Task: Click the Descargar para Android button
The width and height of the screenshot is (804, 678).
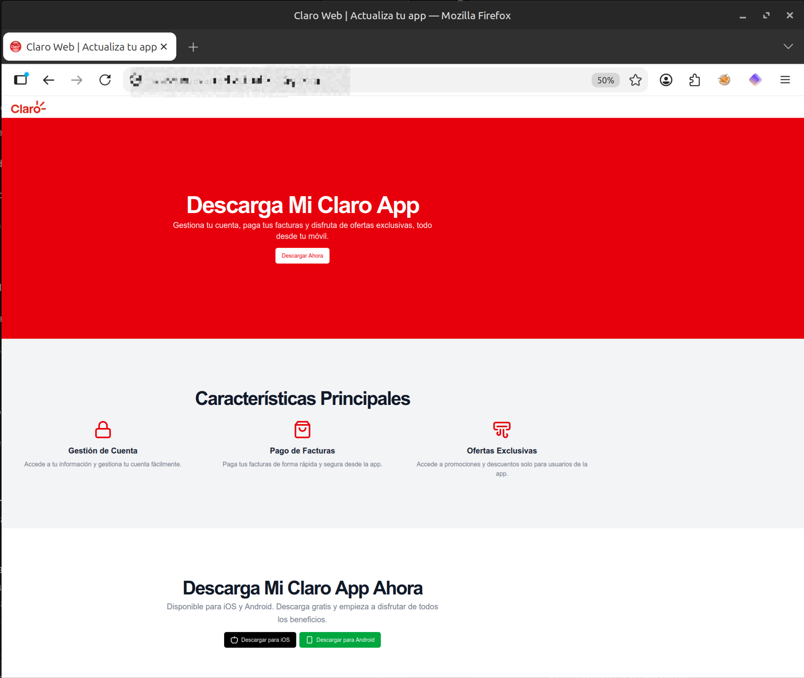Action: point(340,640)
